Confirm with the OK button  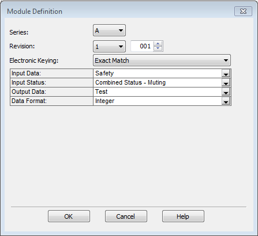(x=69, y=216)
